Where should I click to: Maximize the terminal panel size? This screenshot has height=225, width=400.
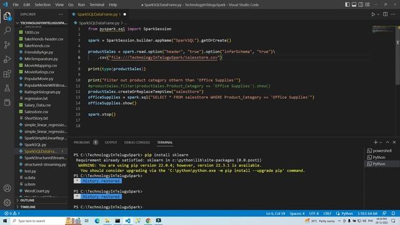[387, 142]
